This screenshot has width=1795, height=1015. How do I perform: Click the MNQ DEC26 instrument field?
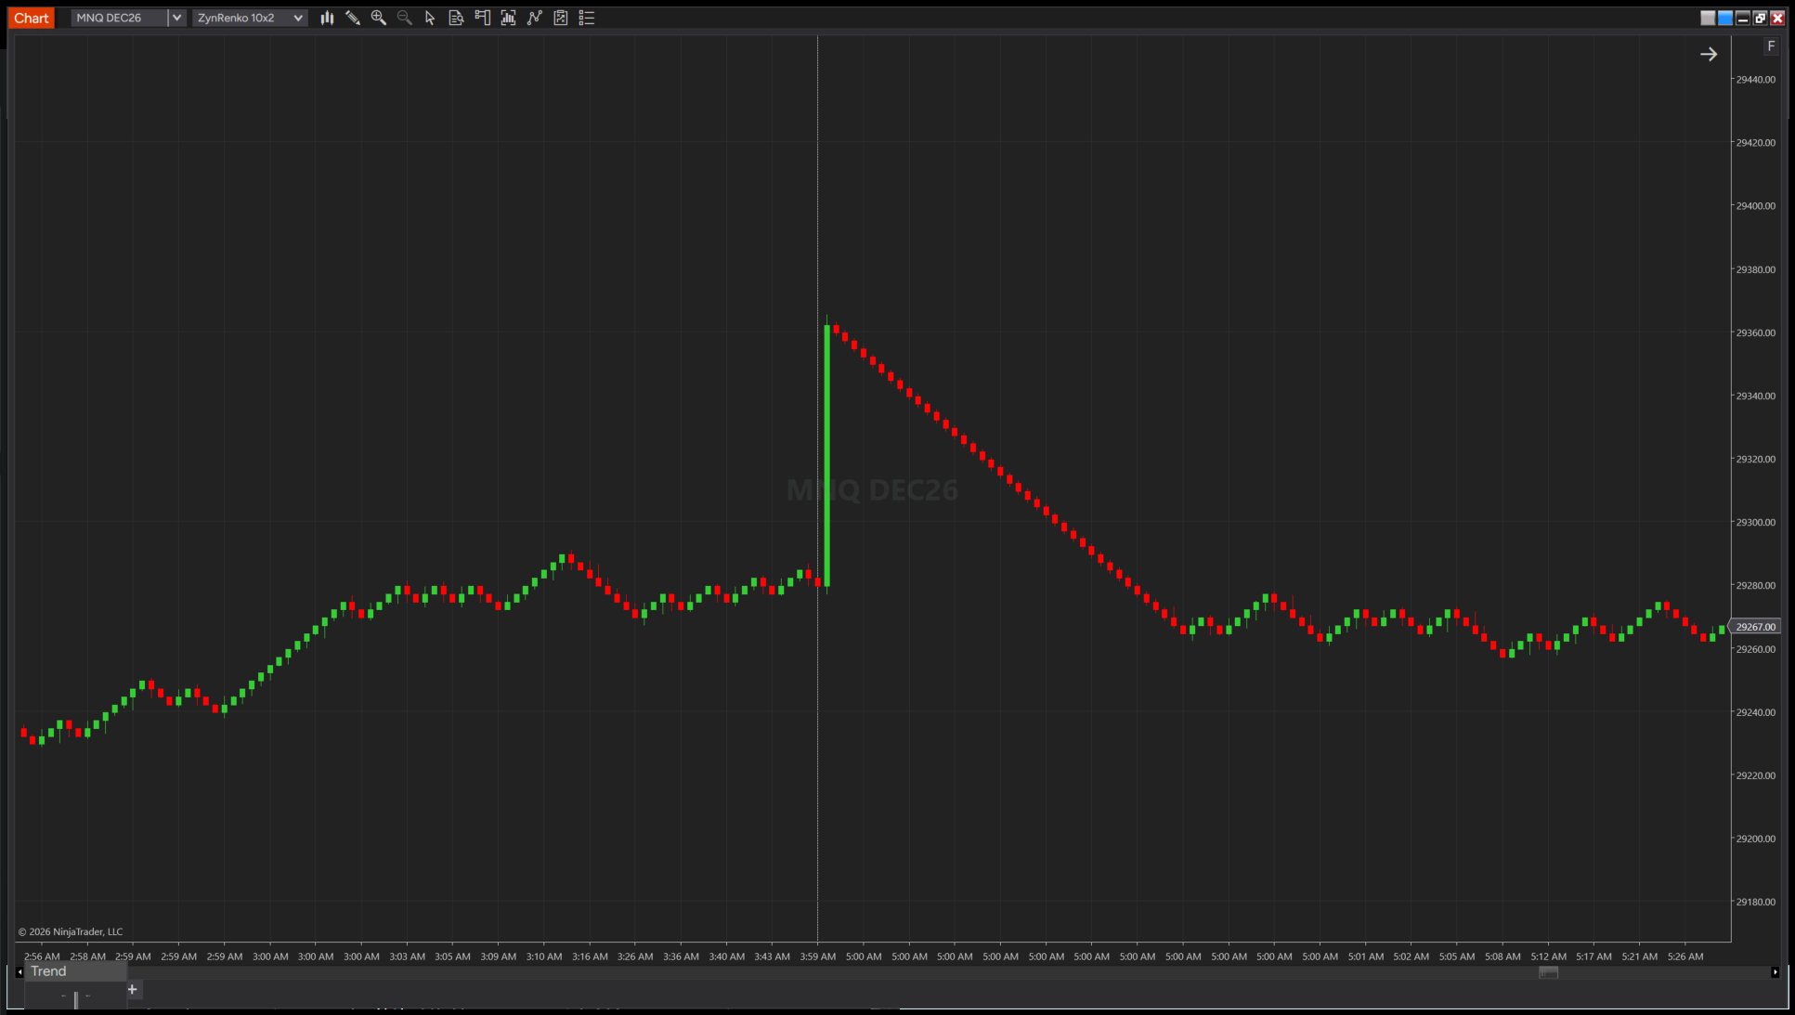[x=119, y=18]
